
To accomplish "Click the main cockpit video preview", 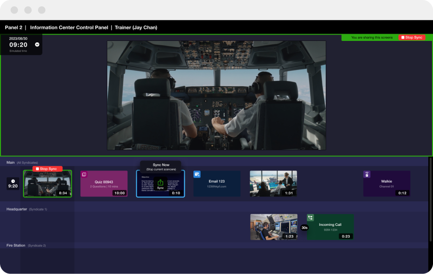I will [216, 95].
